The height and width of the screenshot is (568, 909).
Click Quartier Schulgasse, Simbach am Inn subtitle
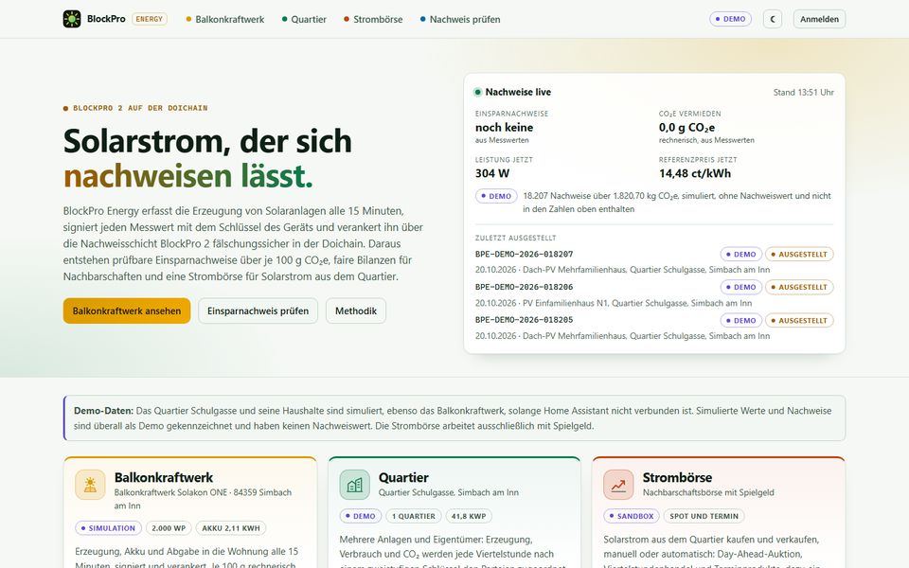tap(449, 492)
